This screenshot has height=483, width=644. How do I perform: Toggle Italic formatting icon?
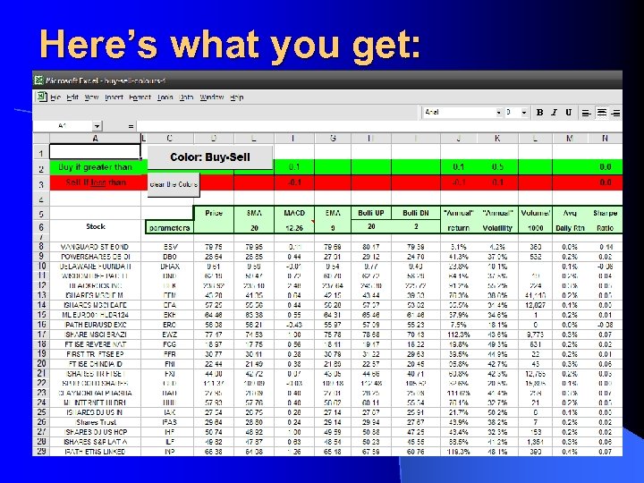[x=554, y=112]
